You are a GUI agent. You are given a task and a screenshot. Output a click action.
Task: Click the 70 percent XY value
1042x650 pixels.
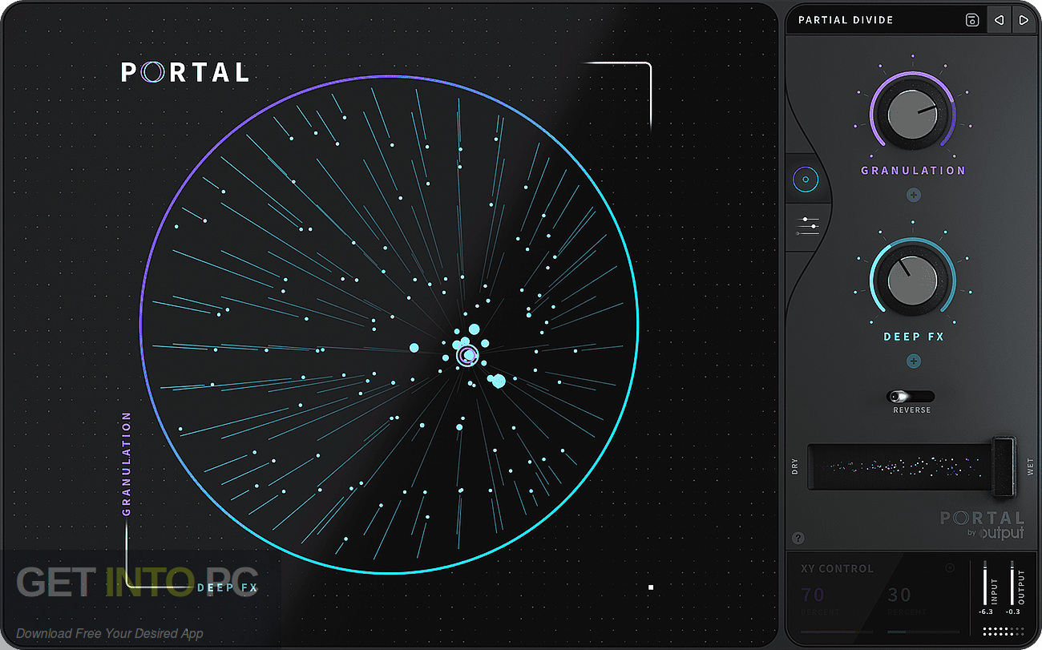click(x=812, y=595)
